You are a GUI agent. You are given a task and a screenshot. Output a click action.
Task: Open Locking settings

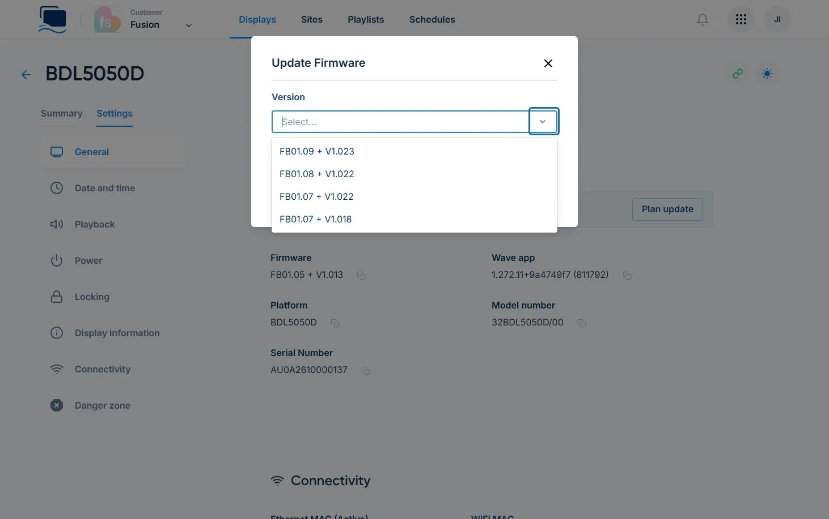pos(113,297)
